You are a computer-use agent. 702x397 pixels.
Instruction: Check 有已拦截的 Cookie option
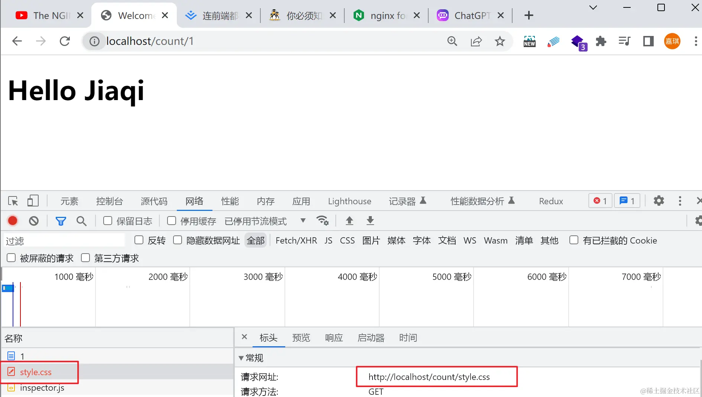point(574,240)
